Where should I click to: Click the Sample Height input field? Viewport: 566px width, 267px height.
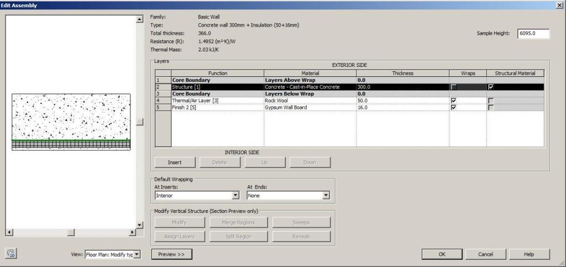click(533, 34)
